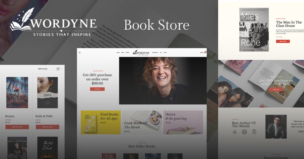
Task: Click the Beauty star rating
Action: tap(8, 120)
